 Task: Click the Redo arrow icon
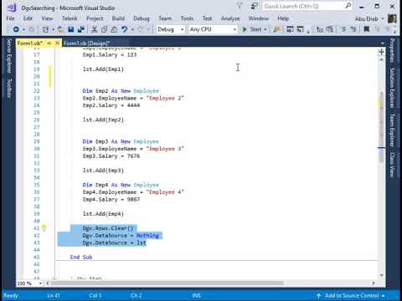click(x=141, y=29)
